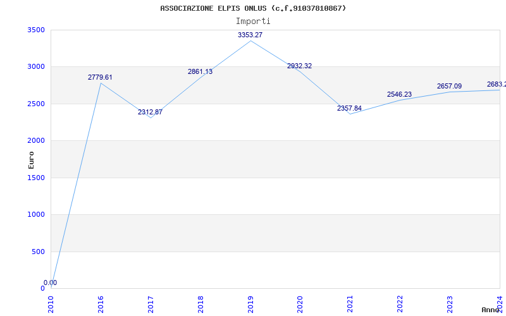Click the 2000 y-axis tick label
The image size is (506, 316).
click(x=36, y=140)
